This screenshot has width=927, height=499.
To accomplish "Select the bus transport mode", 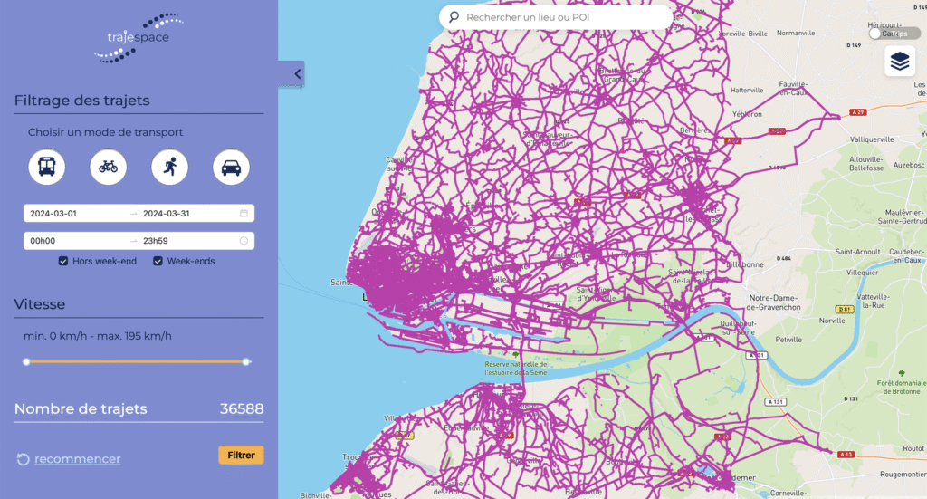I will click(46, 167).
